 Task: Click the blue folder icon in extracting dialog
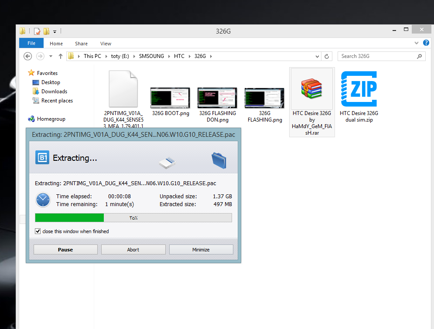tap(219, 160)
